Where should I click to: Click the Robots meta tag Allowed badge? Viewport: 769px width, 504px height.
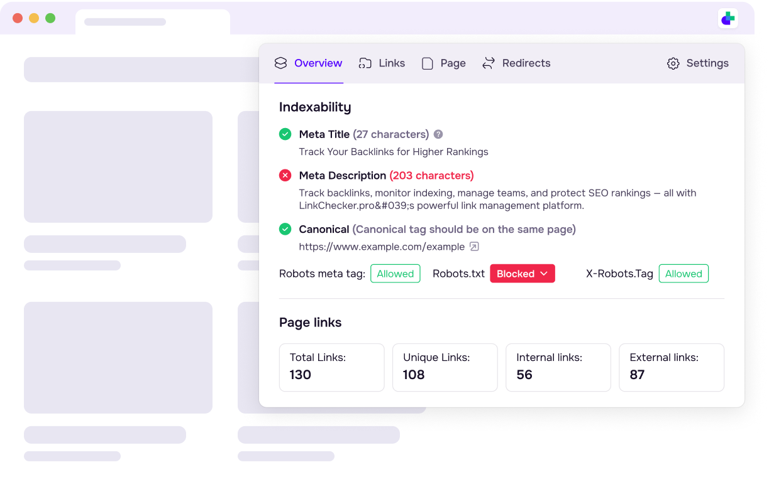pos(395,274)
